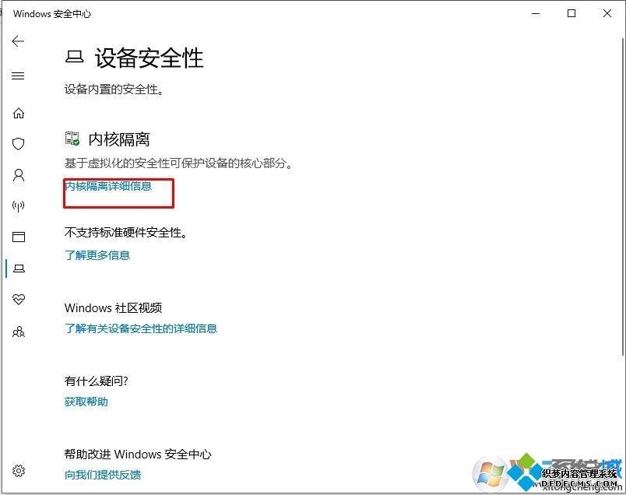Open Virus & threat protection shield icon
626x495 pixels.
(19, 144)
